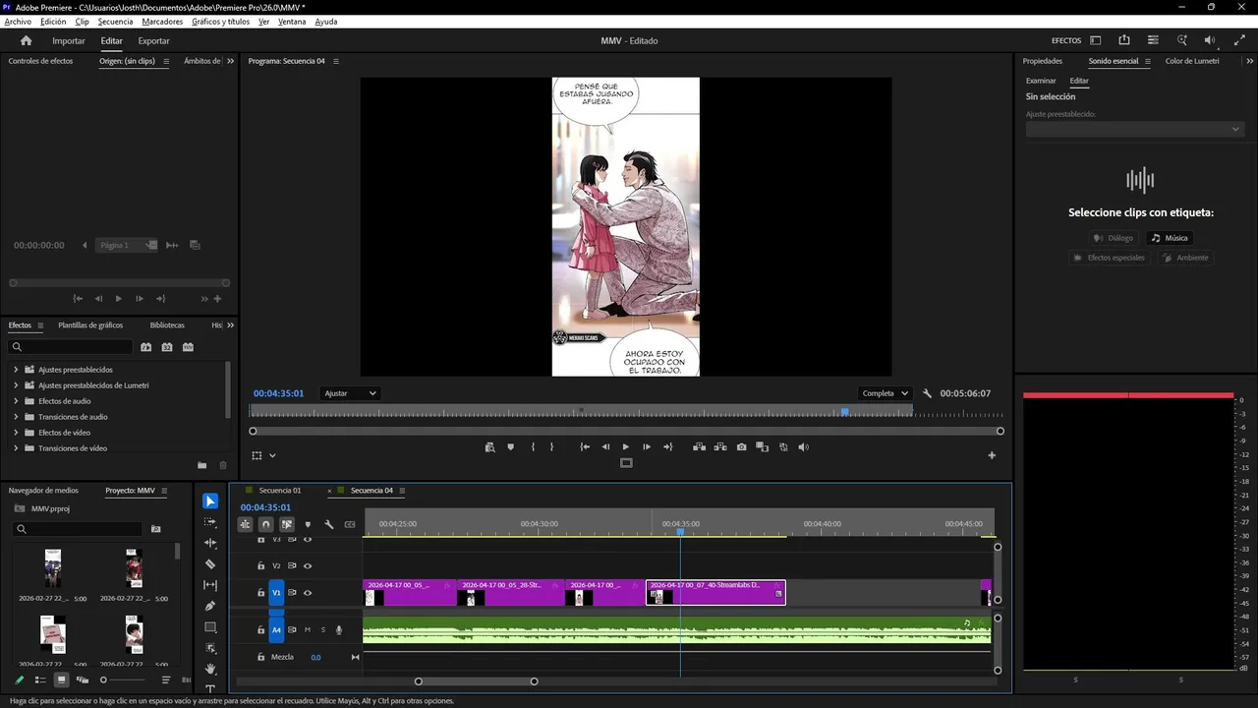Toggle linked selection in timeline

(x=287, y=525)
